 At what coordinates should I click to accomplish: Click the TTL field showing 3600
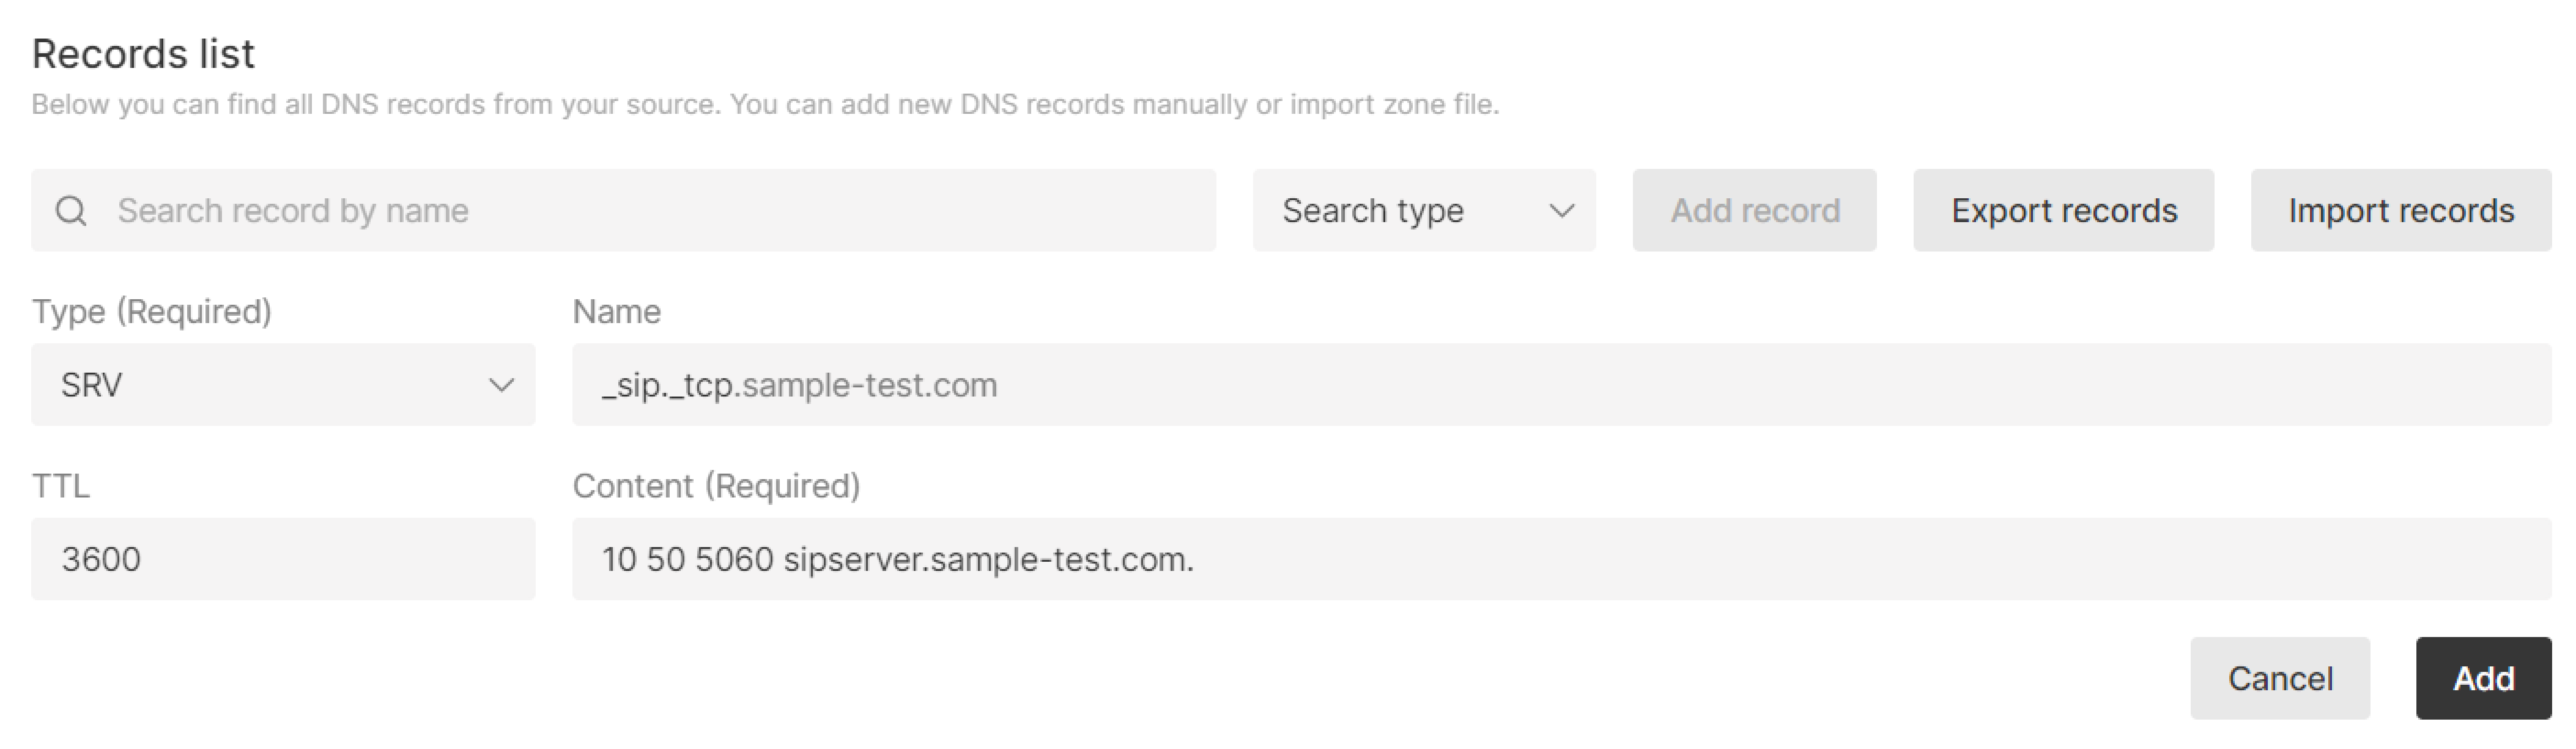pos(283,560)
